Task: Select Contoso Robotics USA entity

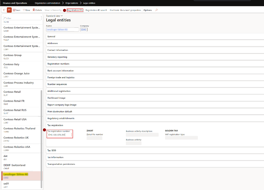Action: click(x=21, y=148)
